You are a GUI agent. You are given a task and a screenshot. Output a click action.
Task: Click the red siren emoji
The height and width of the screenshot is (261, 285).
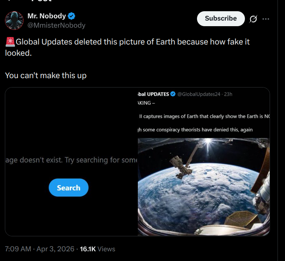(10, 42)
